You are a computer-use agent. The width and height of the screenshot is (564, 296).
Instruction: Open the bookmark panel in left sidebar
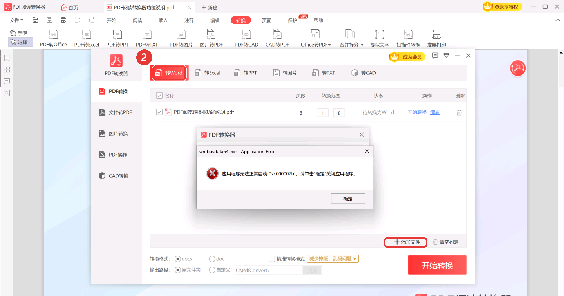[x=7, y=58]
